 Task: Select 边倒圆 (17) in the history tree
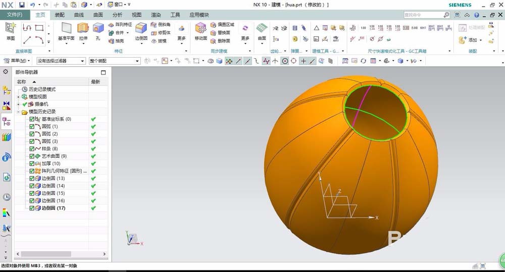[x=53, y=208]
